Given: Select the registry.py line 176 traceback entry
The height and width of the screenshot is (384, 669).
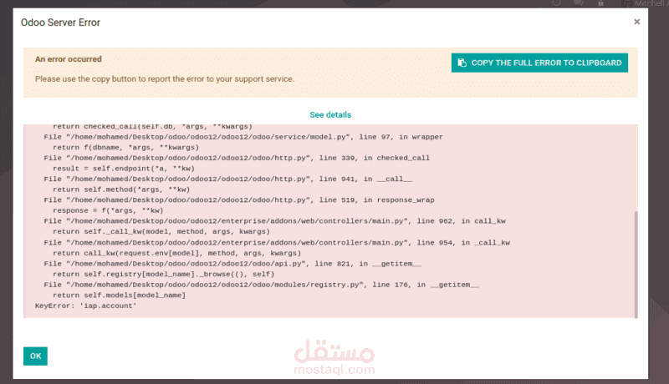Looking at the screenshot, I should [261, 285].
